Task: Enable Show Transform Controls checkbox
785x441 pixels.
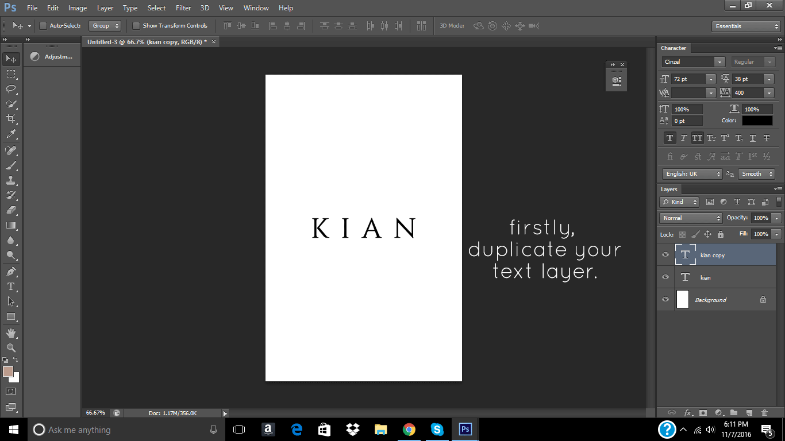Action: click(136, 26)
